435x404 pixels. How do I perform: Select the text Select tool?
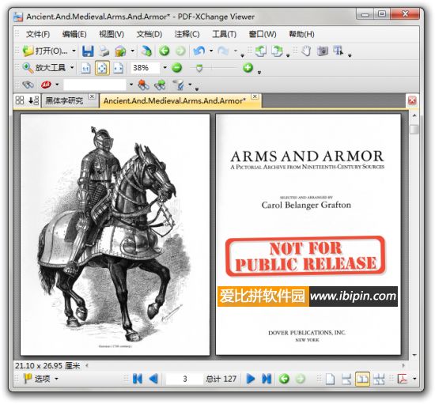339,51
